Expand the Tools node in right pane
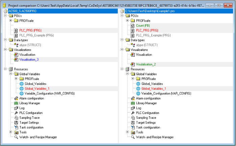This screenshot has width=236, height=146. 128,133
